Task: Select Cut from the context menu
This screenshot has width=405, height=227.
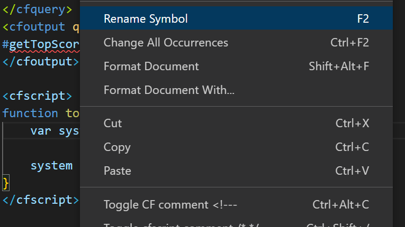Action: (113, 124)
